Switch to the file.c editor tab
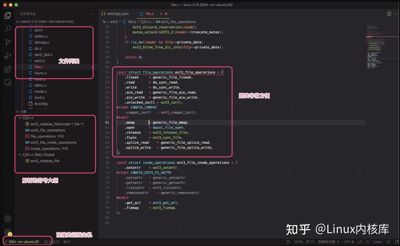Screen dimensions: 400x246 [x=149, y=14]
